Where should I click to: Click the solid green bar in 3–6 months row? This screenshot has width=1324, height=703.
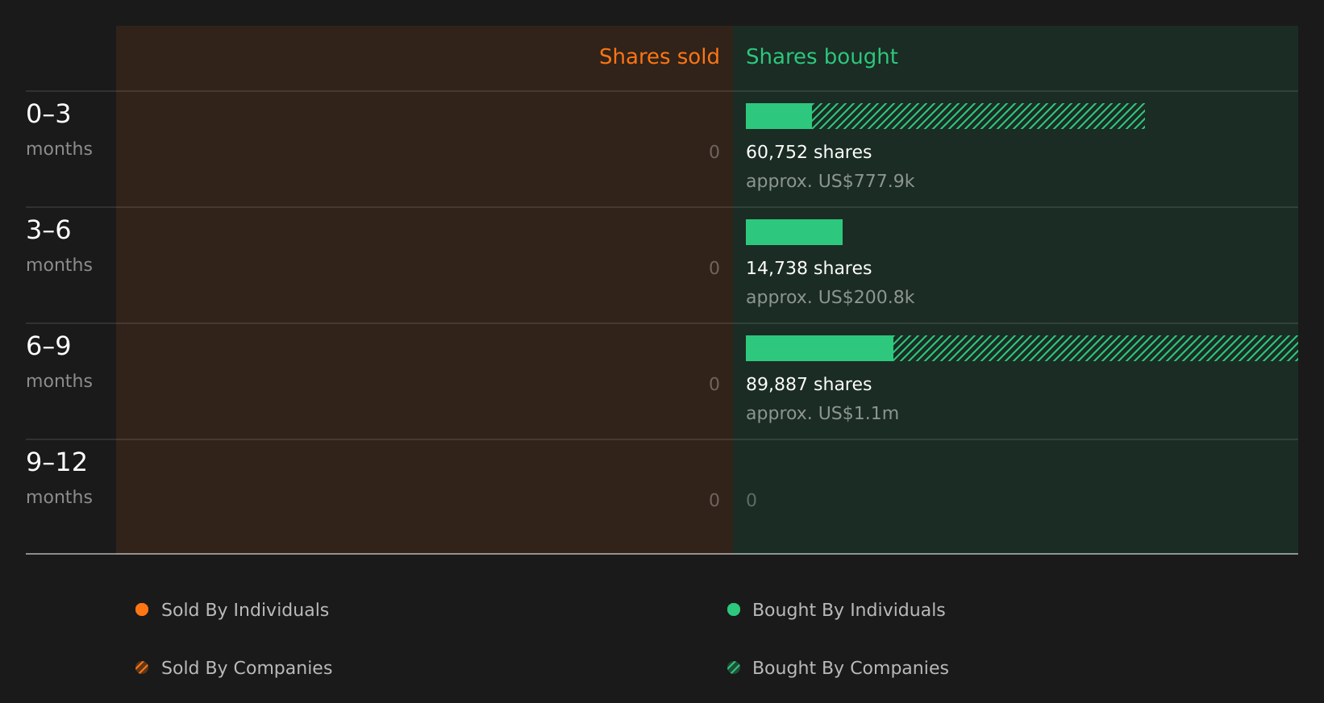coord(794,232)
